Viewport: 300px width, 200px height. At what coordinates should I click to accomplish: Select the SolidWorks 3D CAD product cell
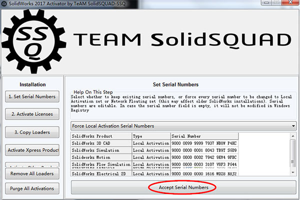coord(101,143)
